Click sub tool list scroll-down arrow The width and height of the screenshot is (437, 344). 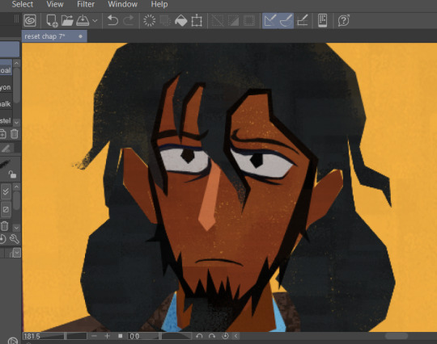point(16,122)
